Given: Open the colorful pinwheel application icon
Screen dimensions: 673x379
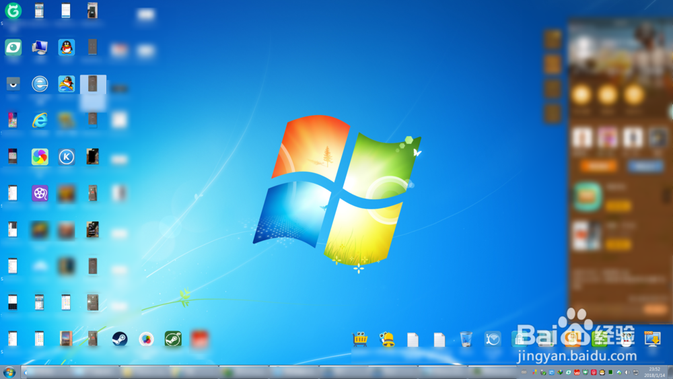Looking at the screenshot, I should click(x=40, y=157).
